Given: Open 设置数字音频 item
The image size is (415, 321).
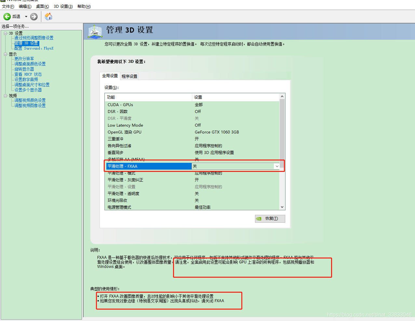Looking at the screenshot, I should point(26,79).
